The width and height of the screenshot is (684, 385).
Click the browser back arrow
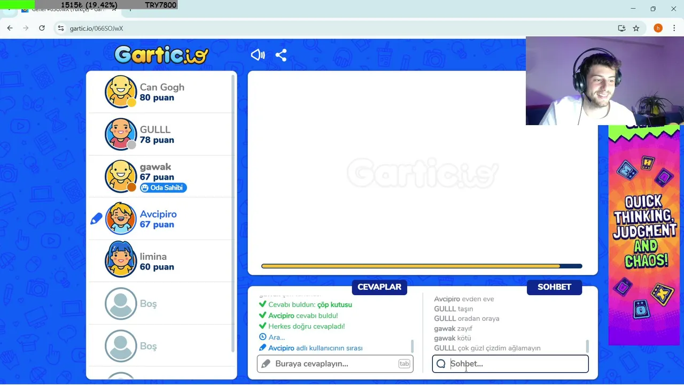[x=10, y=28]
